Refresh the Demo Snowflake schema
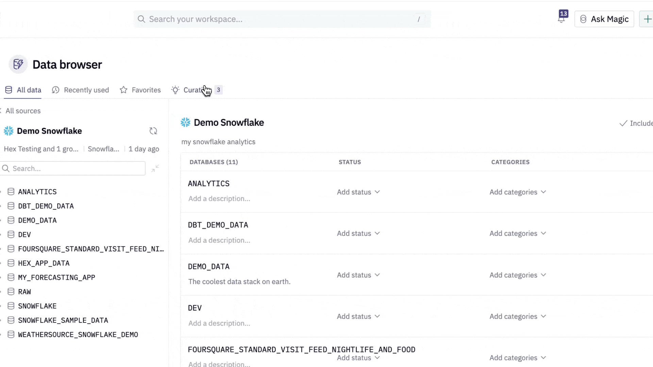The height and width of the screenshot is (367, 653). [153, 131]
